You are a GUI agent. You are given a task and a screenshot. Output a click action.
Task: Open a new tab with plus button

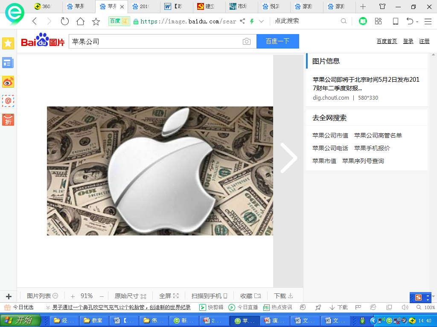(363, 6)
